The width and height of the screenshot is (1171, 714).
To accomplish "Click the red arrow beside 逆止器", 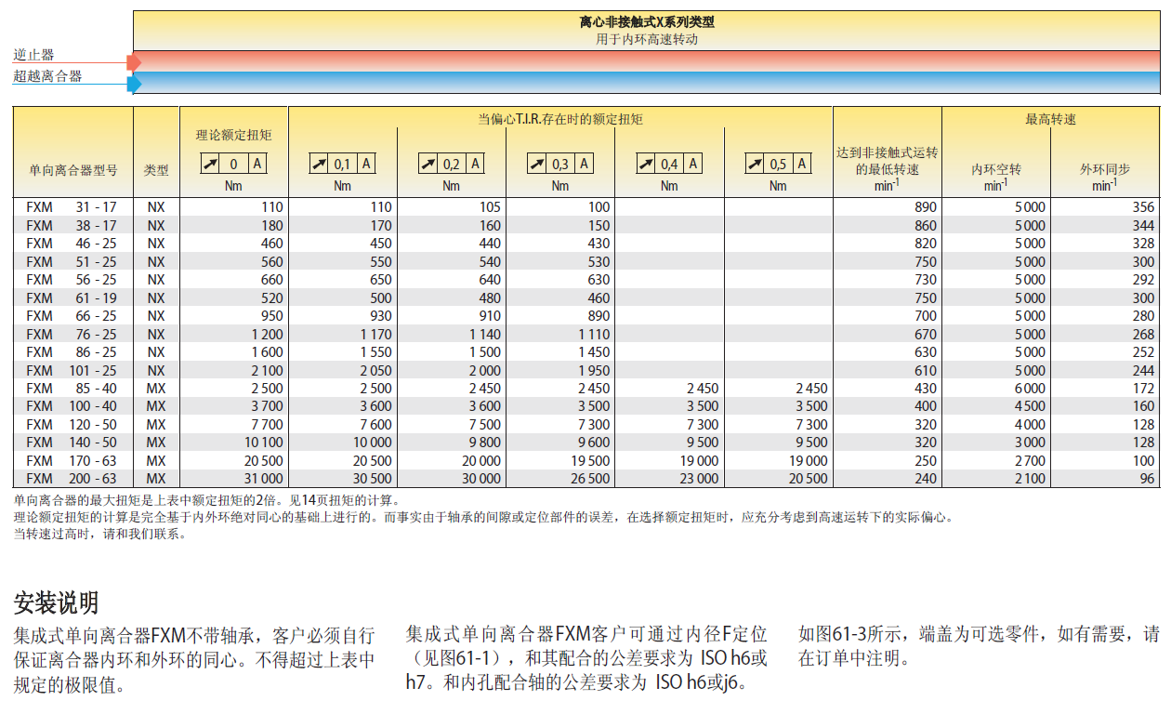I will [x=134, y=62].
